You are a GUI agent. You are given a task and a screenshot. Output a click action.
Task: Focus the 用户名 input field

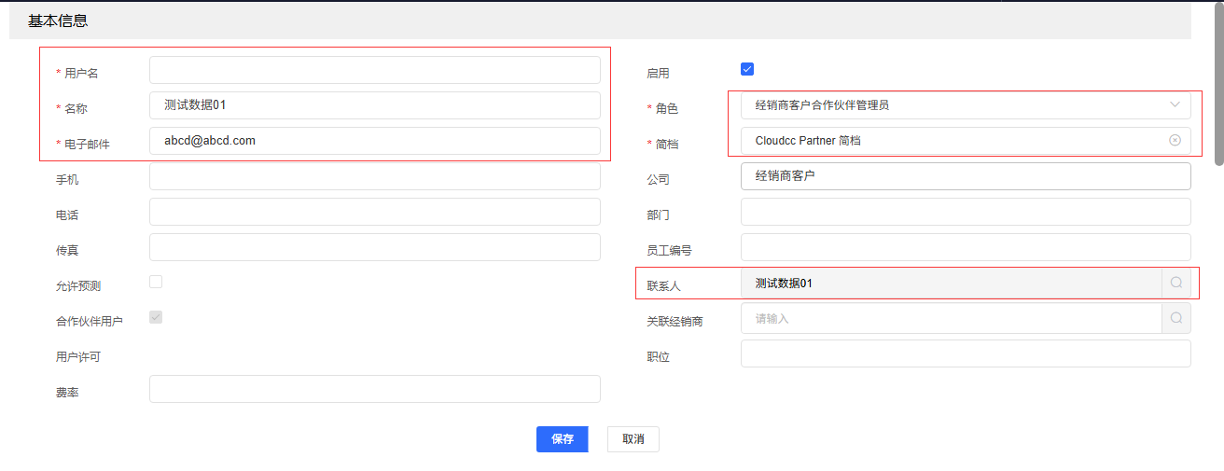click(x=374, y=70)
